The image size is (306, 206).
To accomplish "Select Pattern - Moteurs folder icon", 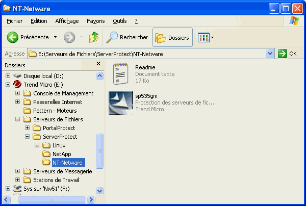I will [27, 111].
